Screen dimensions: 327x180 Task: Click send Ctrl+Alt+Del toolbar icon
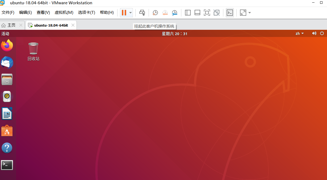(142, 12)
